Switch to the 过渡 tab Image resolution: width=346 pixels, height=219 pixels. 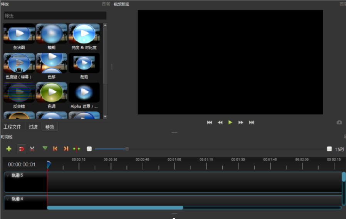(x=33, y=127)
